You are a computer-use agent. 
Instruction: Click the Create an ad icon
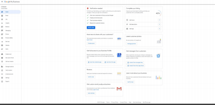coord(2,54)
